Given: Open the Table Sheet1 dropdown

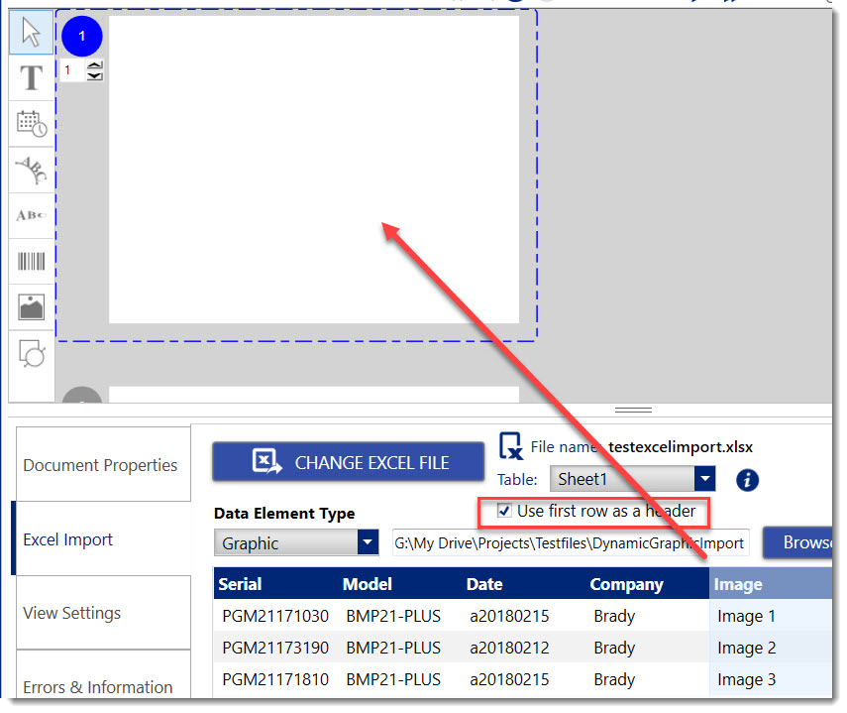Looking at the screenshot, I should [x=632, y=479].
